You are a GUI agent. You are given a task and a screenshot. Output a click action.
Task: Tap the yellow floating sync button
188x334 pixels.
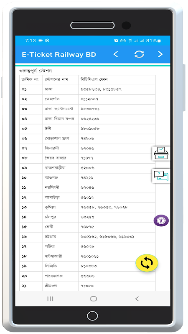(x=147, y=263)
